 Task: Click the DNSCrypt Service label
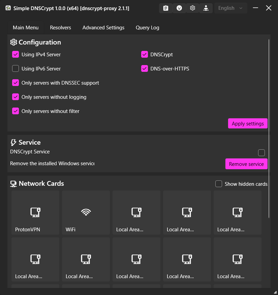click(x=30, y=152)
